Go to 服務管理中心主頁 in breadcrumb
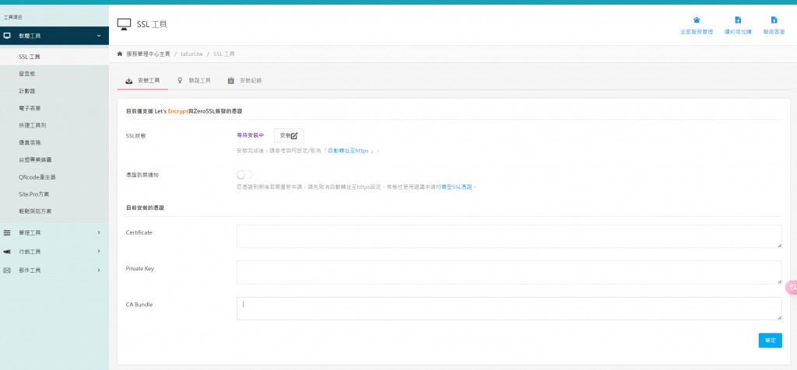This screenshot has width=797, height=370. pyautogui.click(x=148, y=54)
